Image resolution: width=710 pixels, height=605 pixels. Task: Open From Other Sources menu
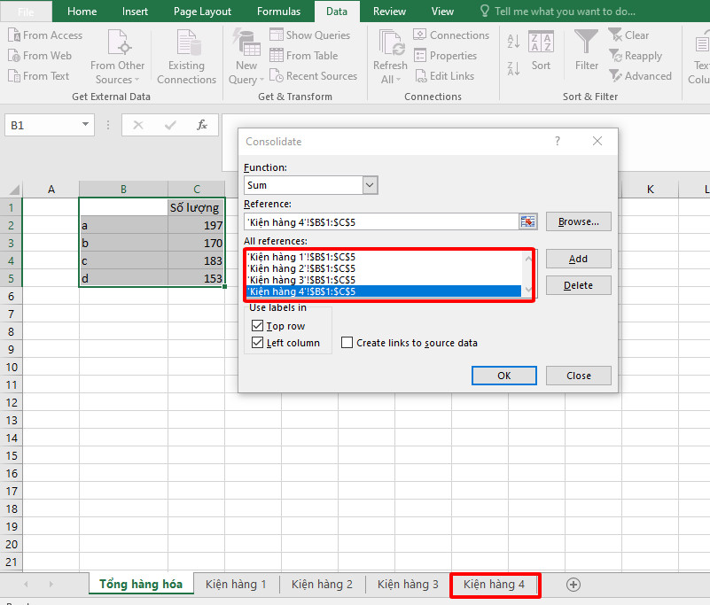point(118,57)
